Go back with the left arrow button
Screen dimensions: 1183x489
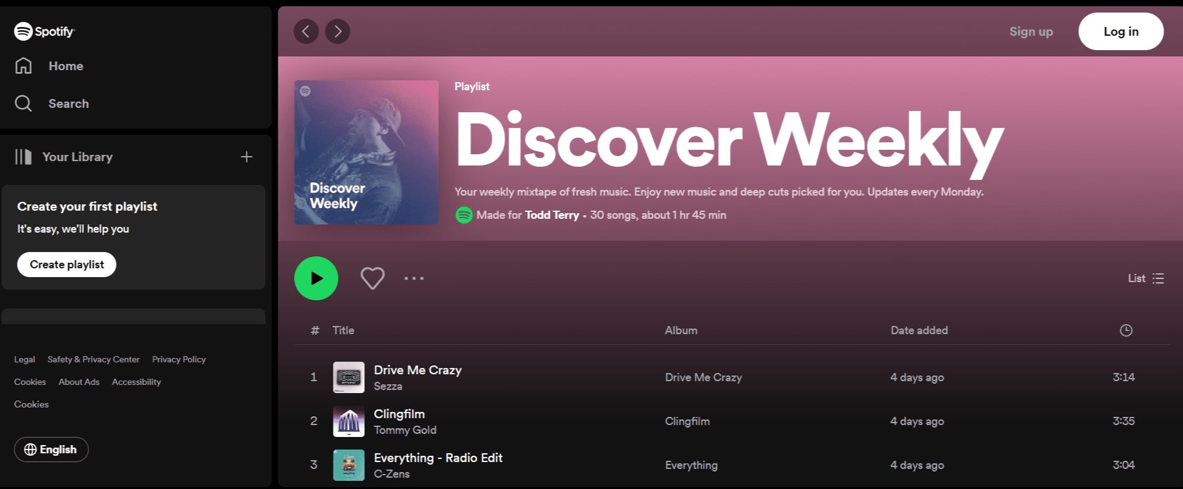[306, 31]
